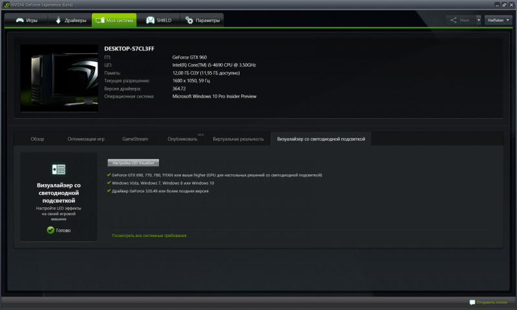This screenshot has height=310, width=517.
Task: Click the Отправить отклик feedback link
Action: tap(492, 302)
